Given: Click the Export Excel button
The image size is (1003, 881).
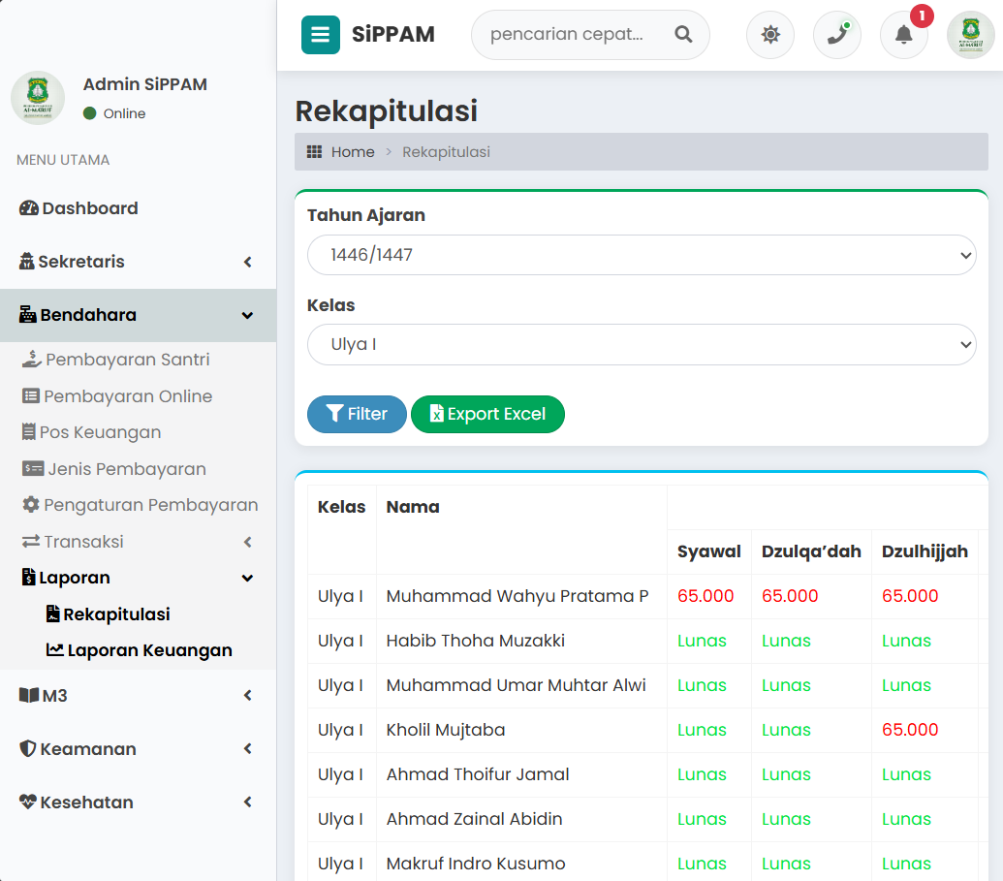Looking at the screenshot, I should (x=487, y=414).
